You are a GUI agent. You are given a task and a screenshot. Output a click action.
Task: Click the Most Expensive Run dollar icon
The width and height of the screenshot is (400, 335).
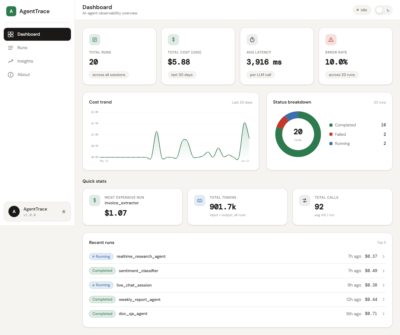(95, 200)
